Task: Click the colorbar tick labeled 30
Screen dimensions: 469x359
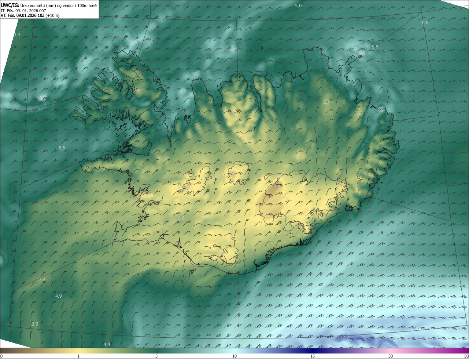Action: pyautogui.click(x=391, y=356)
